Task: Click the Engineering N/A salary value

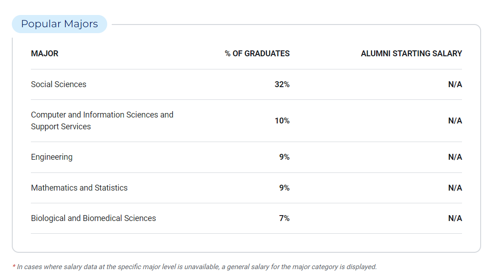Action: tap(455, 157)
